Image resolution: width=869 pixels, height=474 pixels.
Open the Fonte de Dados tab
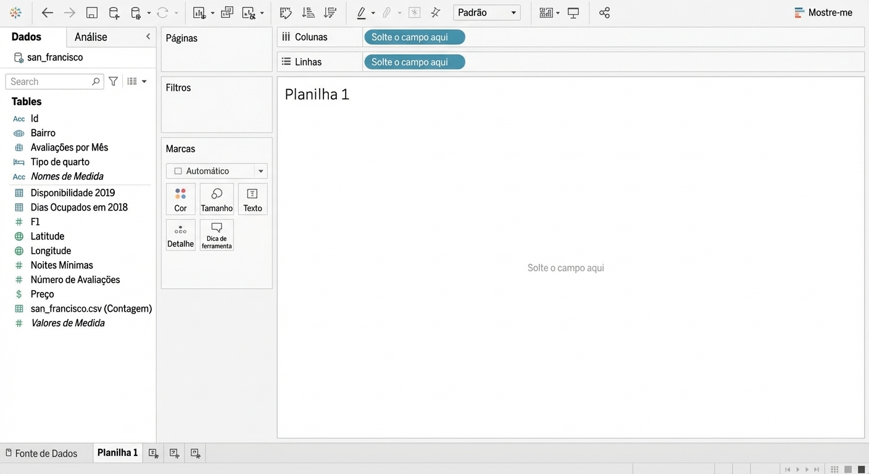[41, 453]
